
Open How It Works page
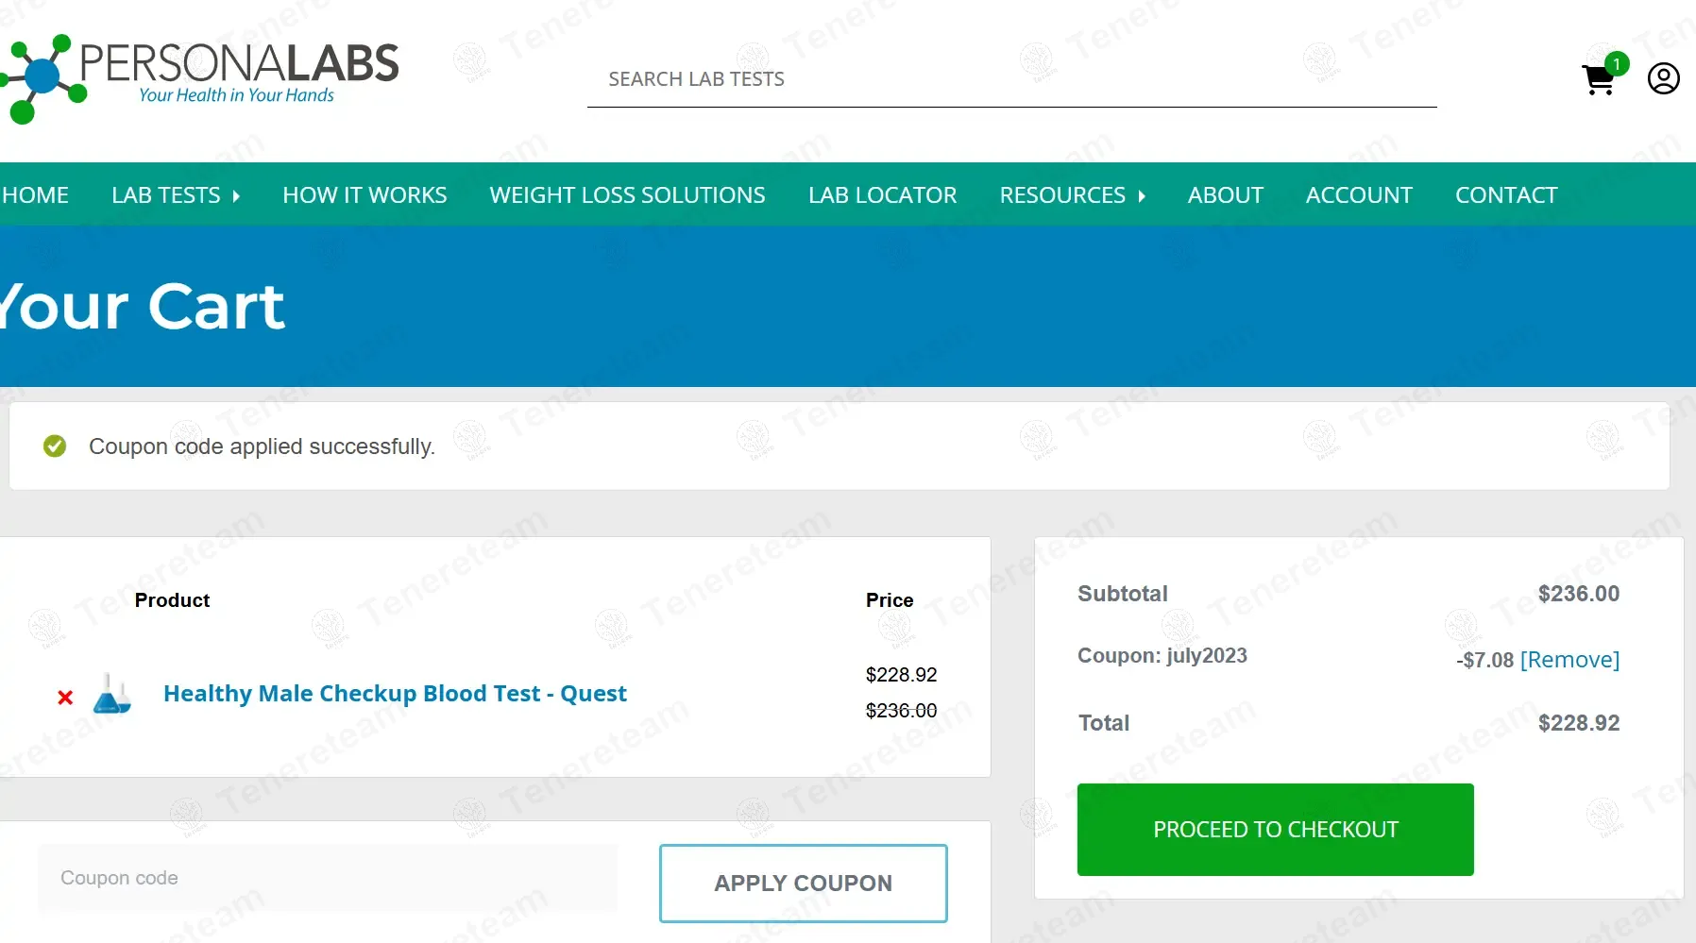pyautogui.click(x=365, y=195)
